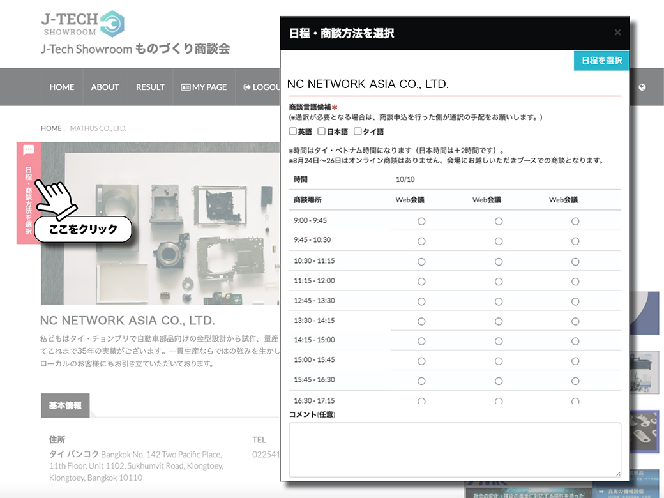Open the ABOUT navigation menu item
The width and height of the screenshot is (664, 498).
point(105,87)
